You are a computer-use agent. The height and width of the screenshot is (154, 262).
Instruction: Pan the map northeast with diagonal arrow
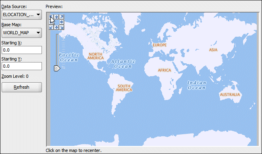(62, 17)
